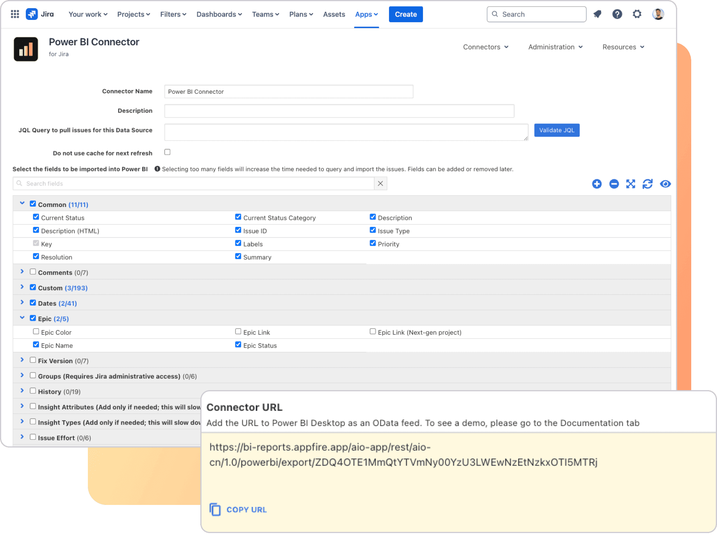Expand the Issue Effort group
Image resolution: width=717 pixels, height=560 pixels.
(22, 437)
